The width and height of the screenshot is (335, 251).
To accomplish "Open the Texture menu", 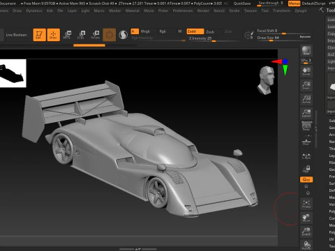I will pyautogui.click(x=251, y=10).
